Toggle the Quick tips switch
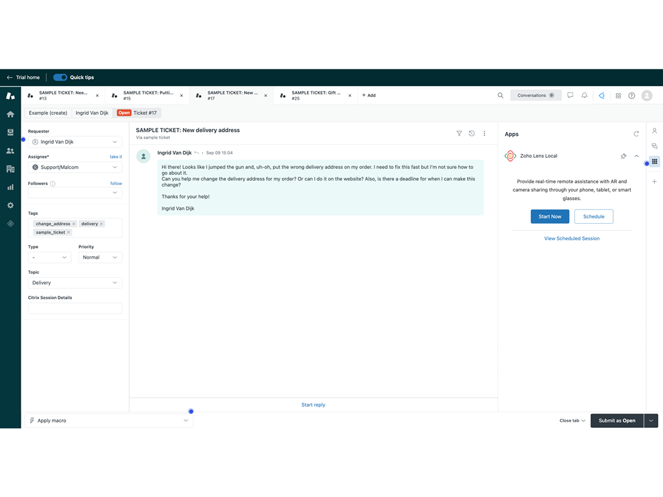The image size is (663, 497). 60,77
